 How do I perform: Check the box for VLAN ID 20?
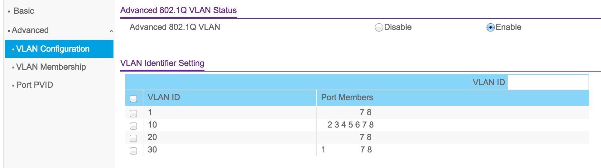(133, 138)
